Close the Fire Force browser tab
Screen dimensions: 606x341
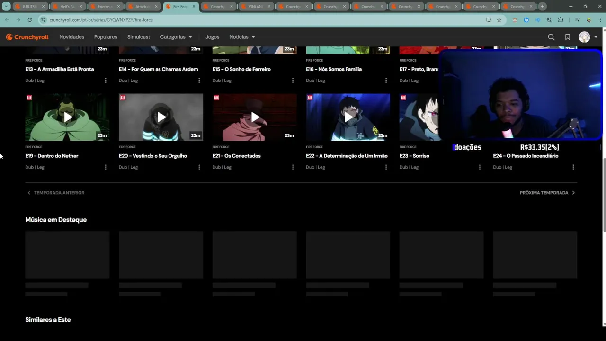pos(194,7)
